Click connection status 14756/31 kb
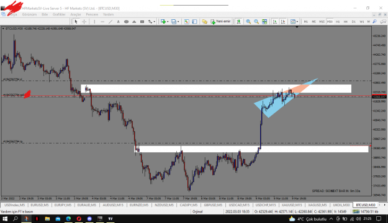Viewport: 388px width, 223px height. coord(365,212)
